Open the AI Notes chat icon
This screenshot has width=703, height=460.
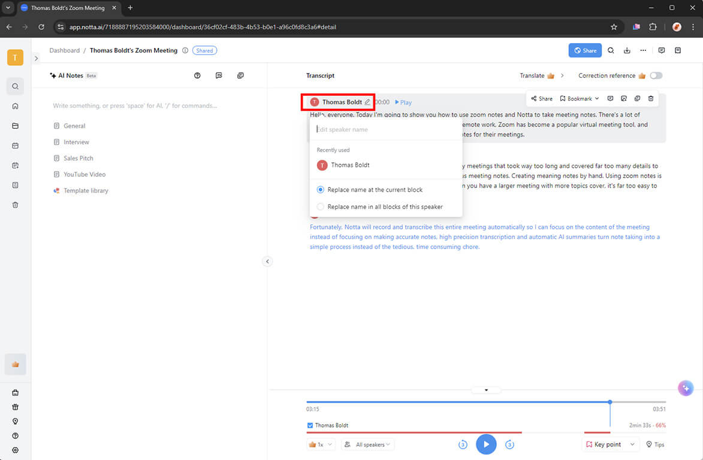pos(219,75)
